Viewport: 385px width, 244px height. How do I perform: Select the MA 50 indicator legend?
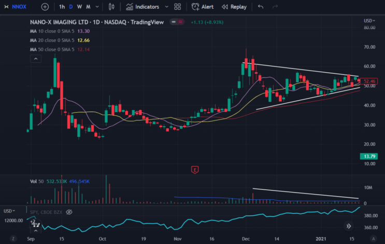pos(52,49)
